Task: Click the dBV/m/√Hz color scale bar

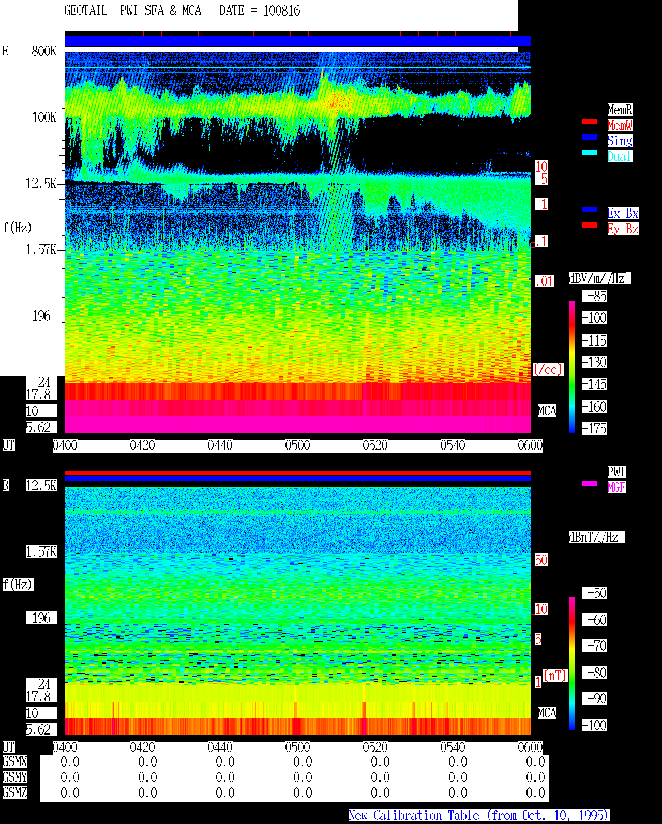Action: pyautogui.click(x=572, y=367)
